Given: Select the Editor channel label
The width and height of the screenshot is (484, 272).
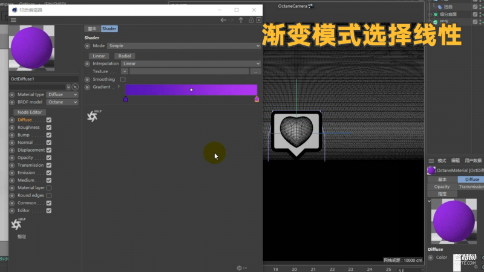Looking at the screenshot, I should click(x=24, y=210).
